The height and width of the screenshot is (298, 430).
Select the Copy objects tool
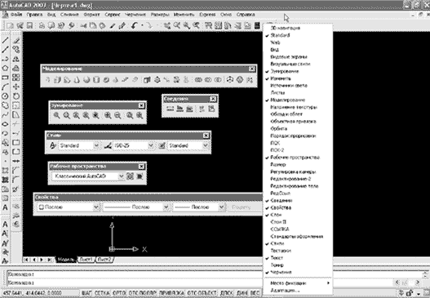click(16, 50)
